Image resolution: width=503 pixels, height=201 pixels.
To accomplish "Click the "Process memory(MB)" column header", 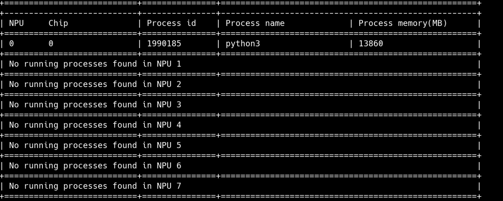I will click(x=402, y=23).
